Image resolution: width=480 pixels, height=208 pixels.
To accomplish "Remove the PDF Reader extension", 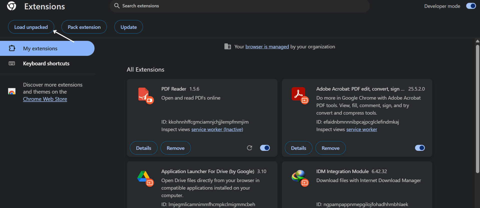I will click(176, 148).
